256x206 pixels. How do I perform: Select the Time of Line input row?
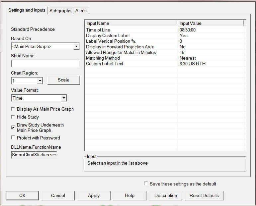[98, 30]
